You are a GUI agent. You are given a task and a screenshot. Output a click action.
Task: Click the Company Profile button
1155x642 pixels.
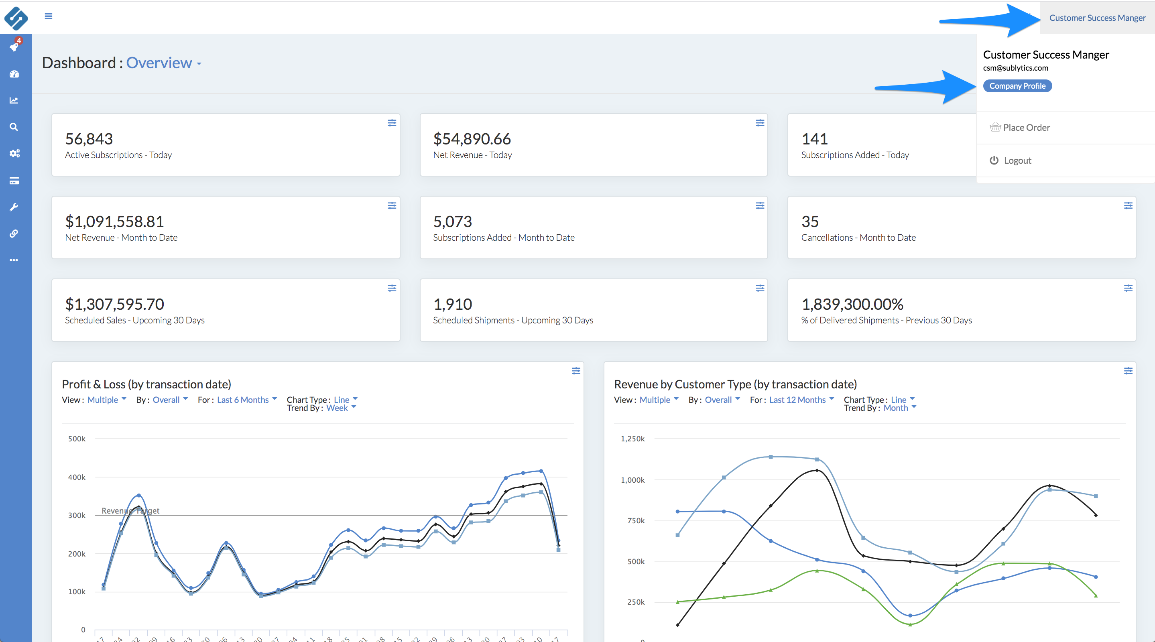tap(1017, 86)
